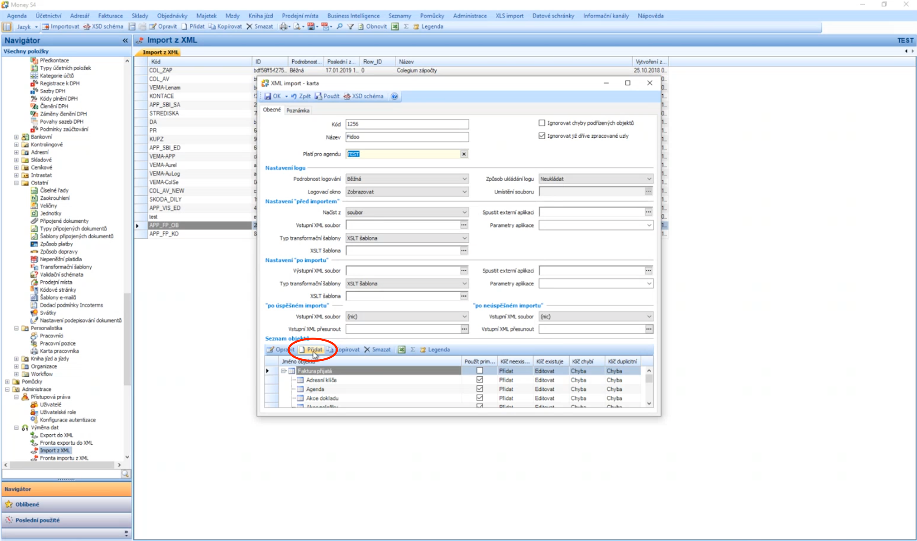Click Excel export icon in Seznam objektů toolbar
Screen dimensions: 917x541
pyautogui.click(x=401, y=350)
